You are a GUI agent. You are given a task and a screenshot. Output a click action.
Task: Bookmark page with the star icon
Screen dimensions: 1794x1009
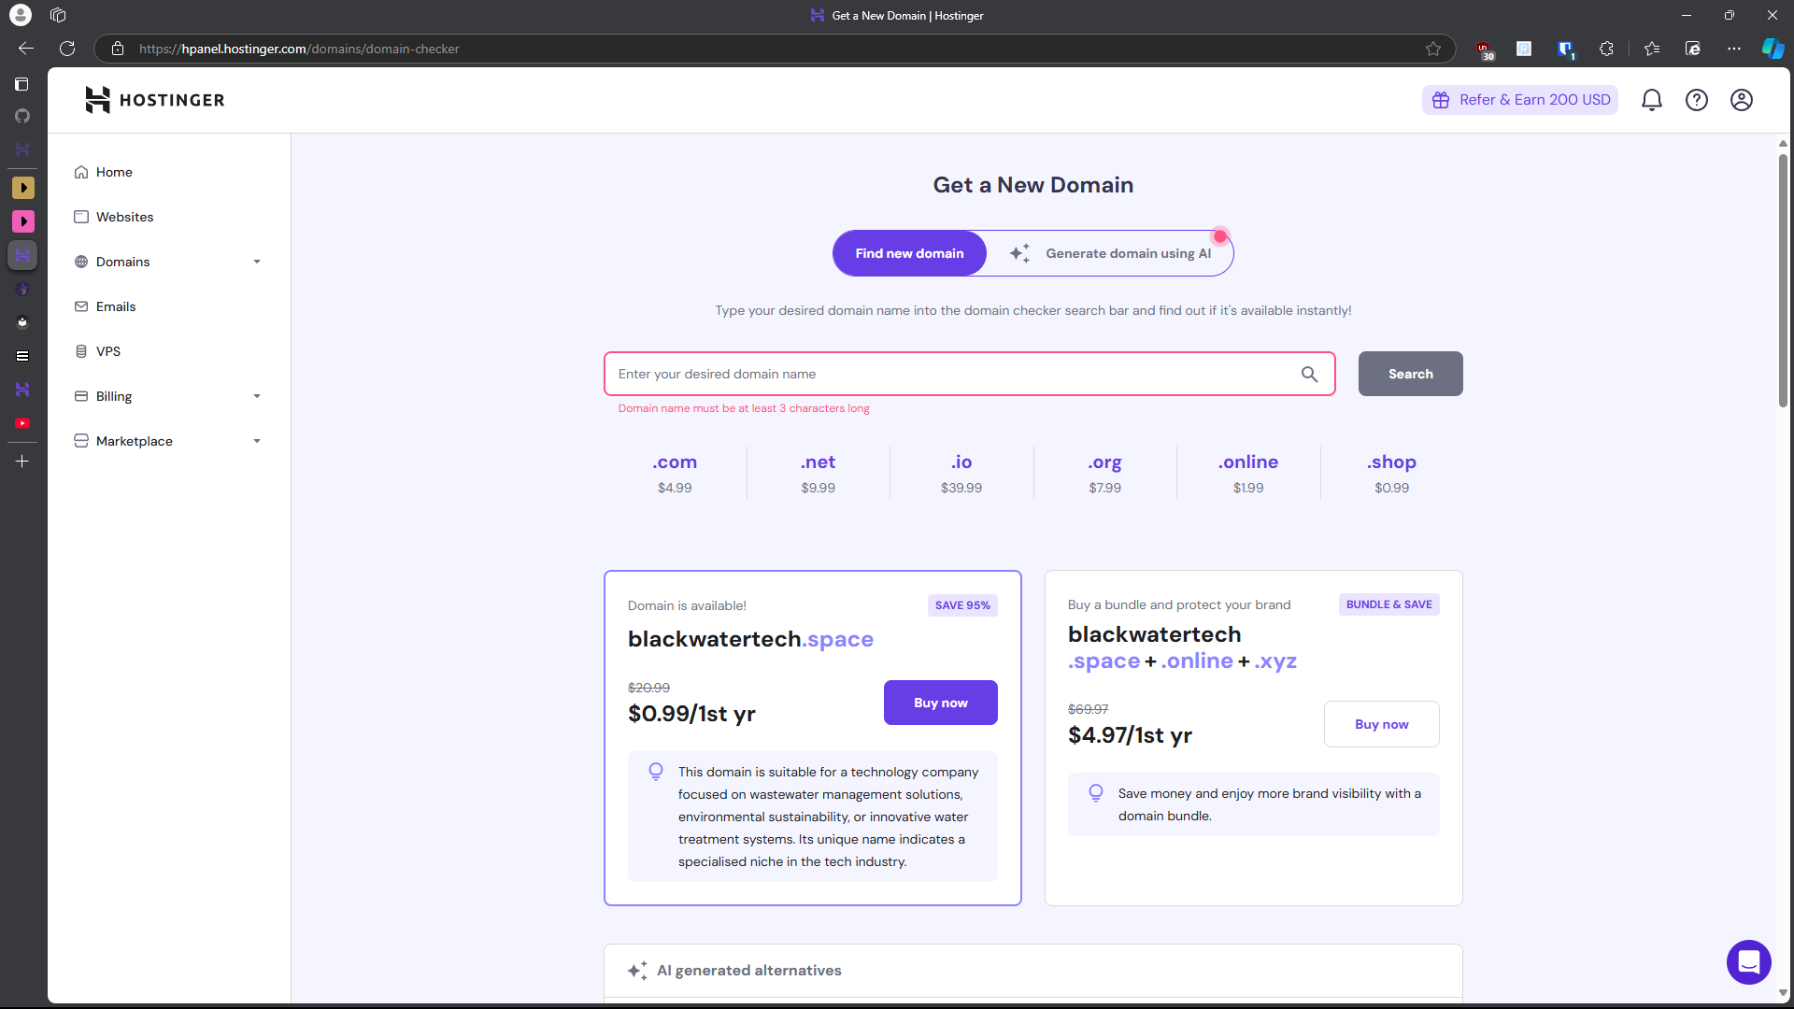1432,49
